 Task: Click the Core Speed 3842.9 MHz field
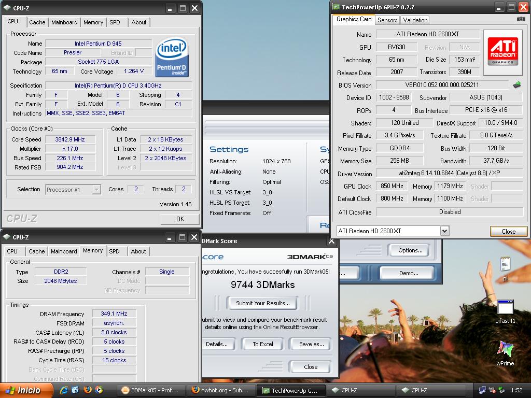coord(70,139)
